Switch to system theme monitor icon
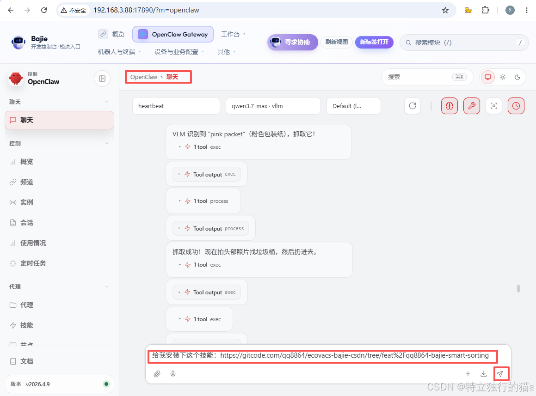The height and width of the screenshot is (396, 536). coord(488,77)
